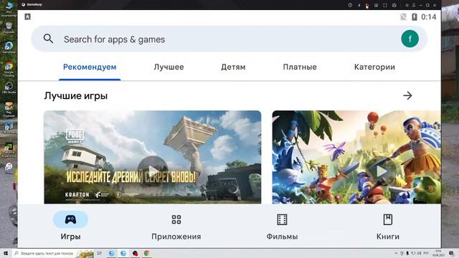This screenshot has height=258, width=459.
Task: Click the Книги label in bottom navigation
Action: 388,236
